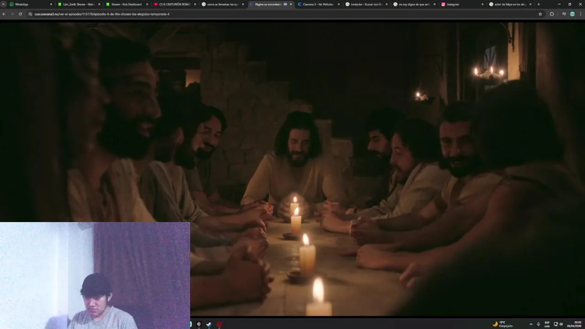Minimize the browser window

(559, 4)
